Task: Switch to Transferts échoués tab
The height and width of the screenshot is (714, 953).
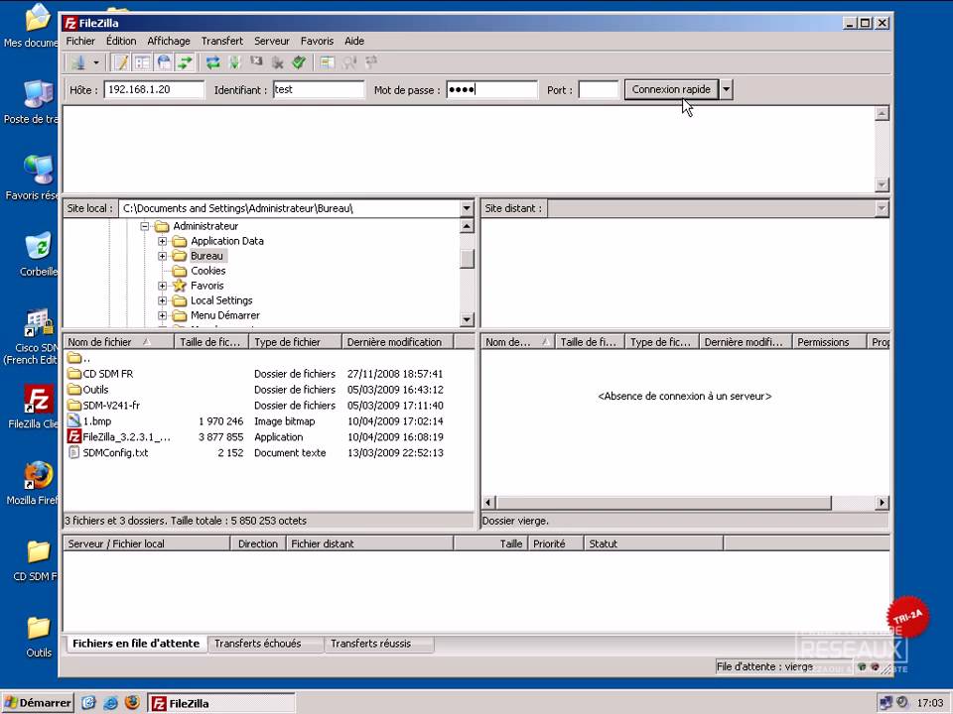Action: tap(265, 644)
